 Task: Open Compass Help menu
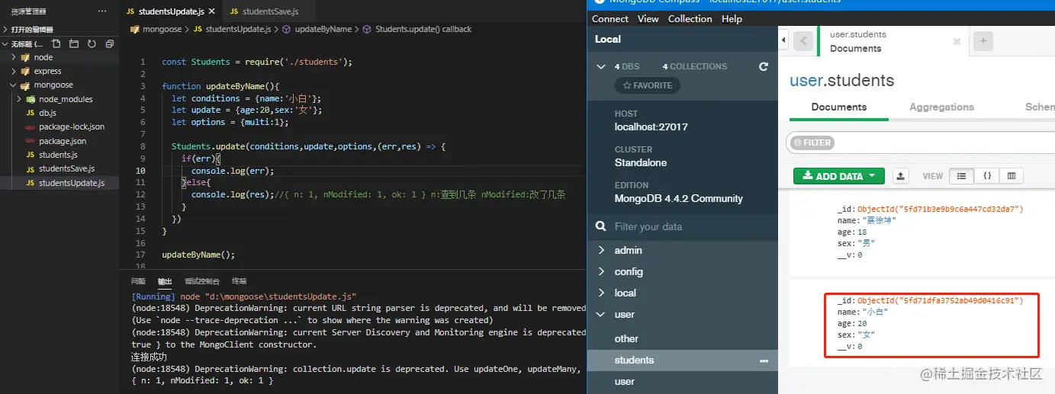732,18
